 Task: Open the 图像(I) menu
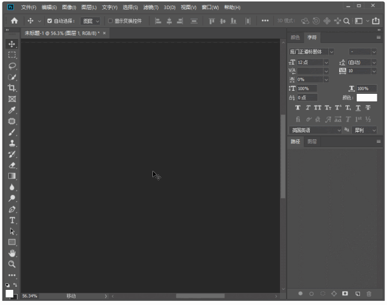click(69, 7)
